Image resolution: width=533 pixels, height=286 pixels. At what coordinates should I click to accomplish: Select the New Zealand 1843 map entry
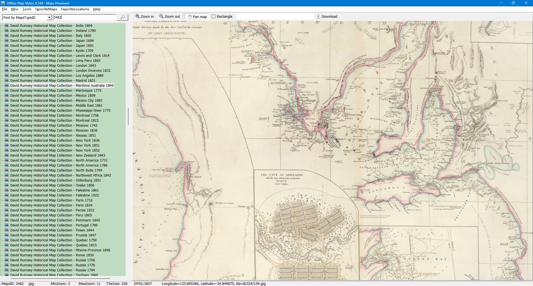pos(57,155)
